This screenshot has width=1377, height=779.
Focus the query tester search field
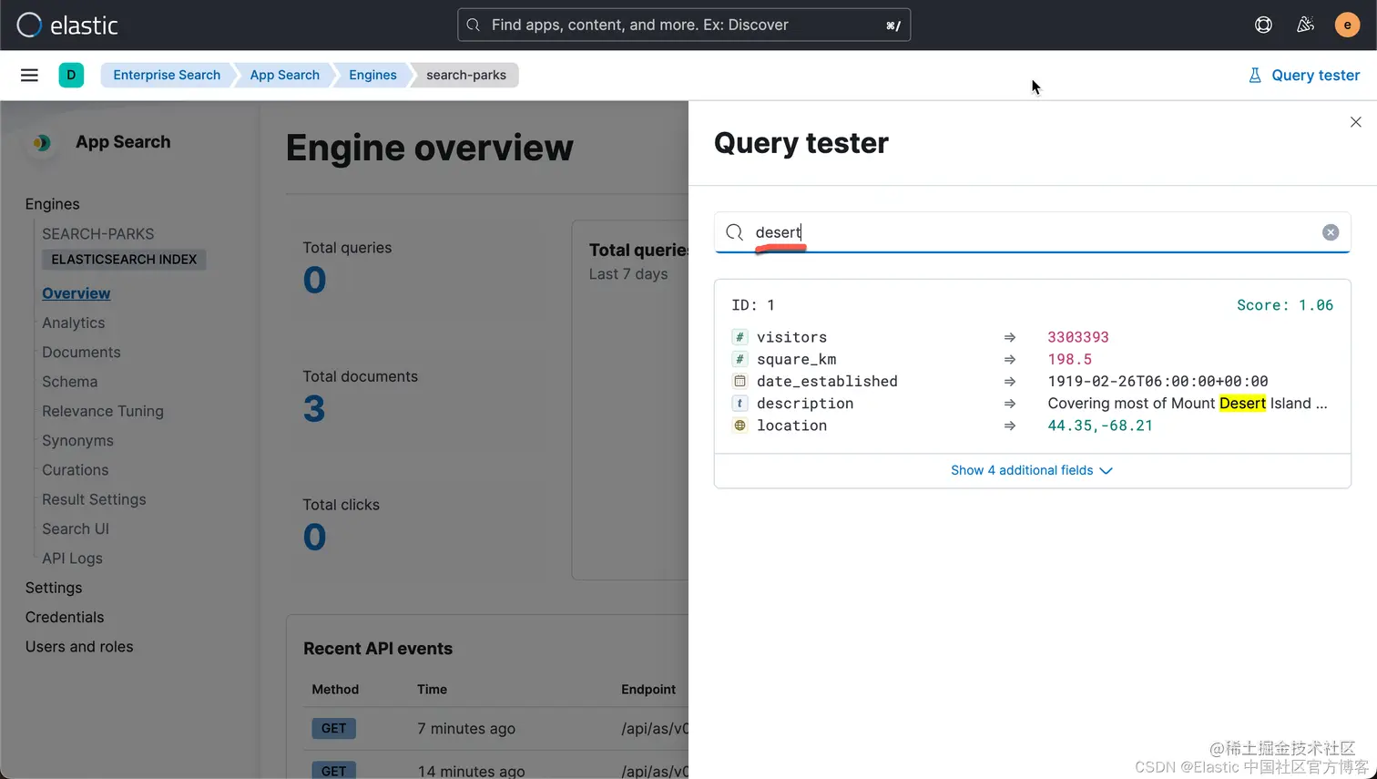(1032, 232)
